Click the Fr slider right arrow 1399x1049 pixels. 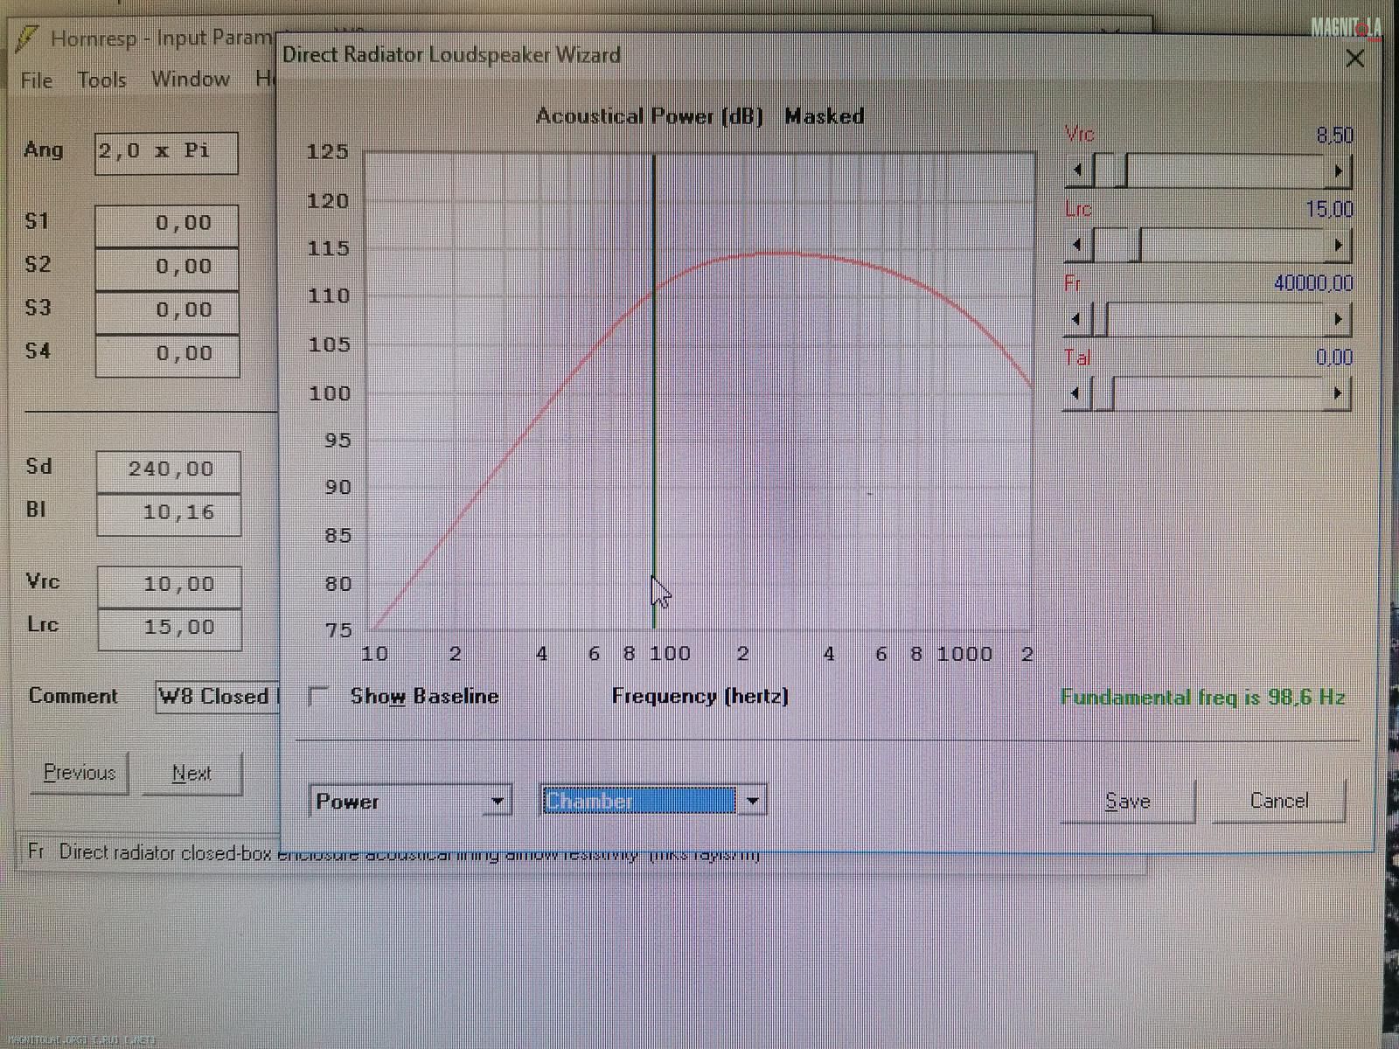click(1338, 320)
